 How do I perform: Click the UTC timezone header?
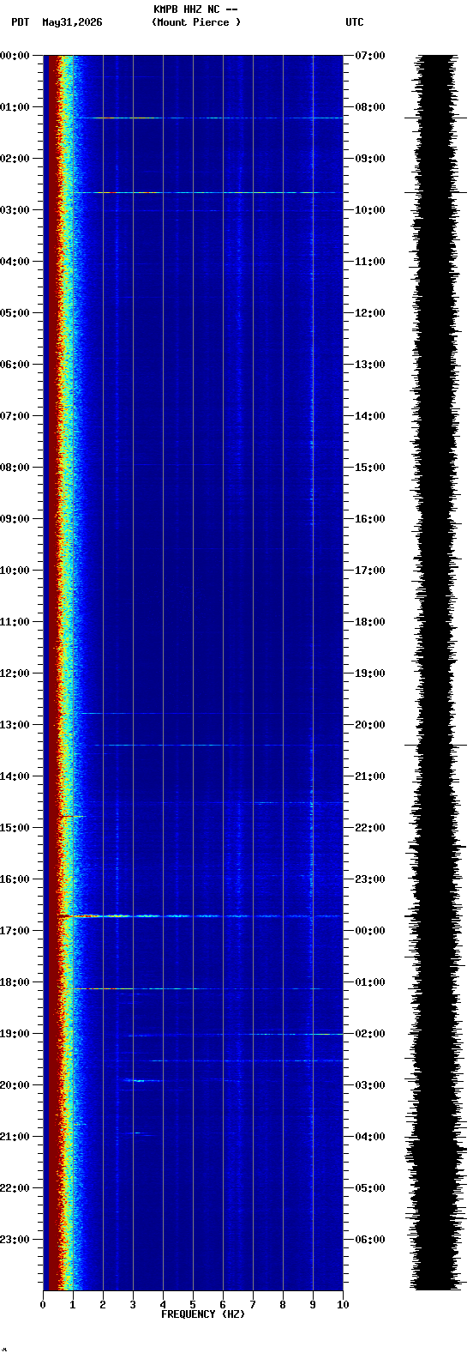[355, 22]
